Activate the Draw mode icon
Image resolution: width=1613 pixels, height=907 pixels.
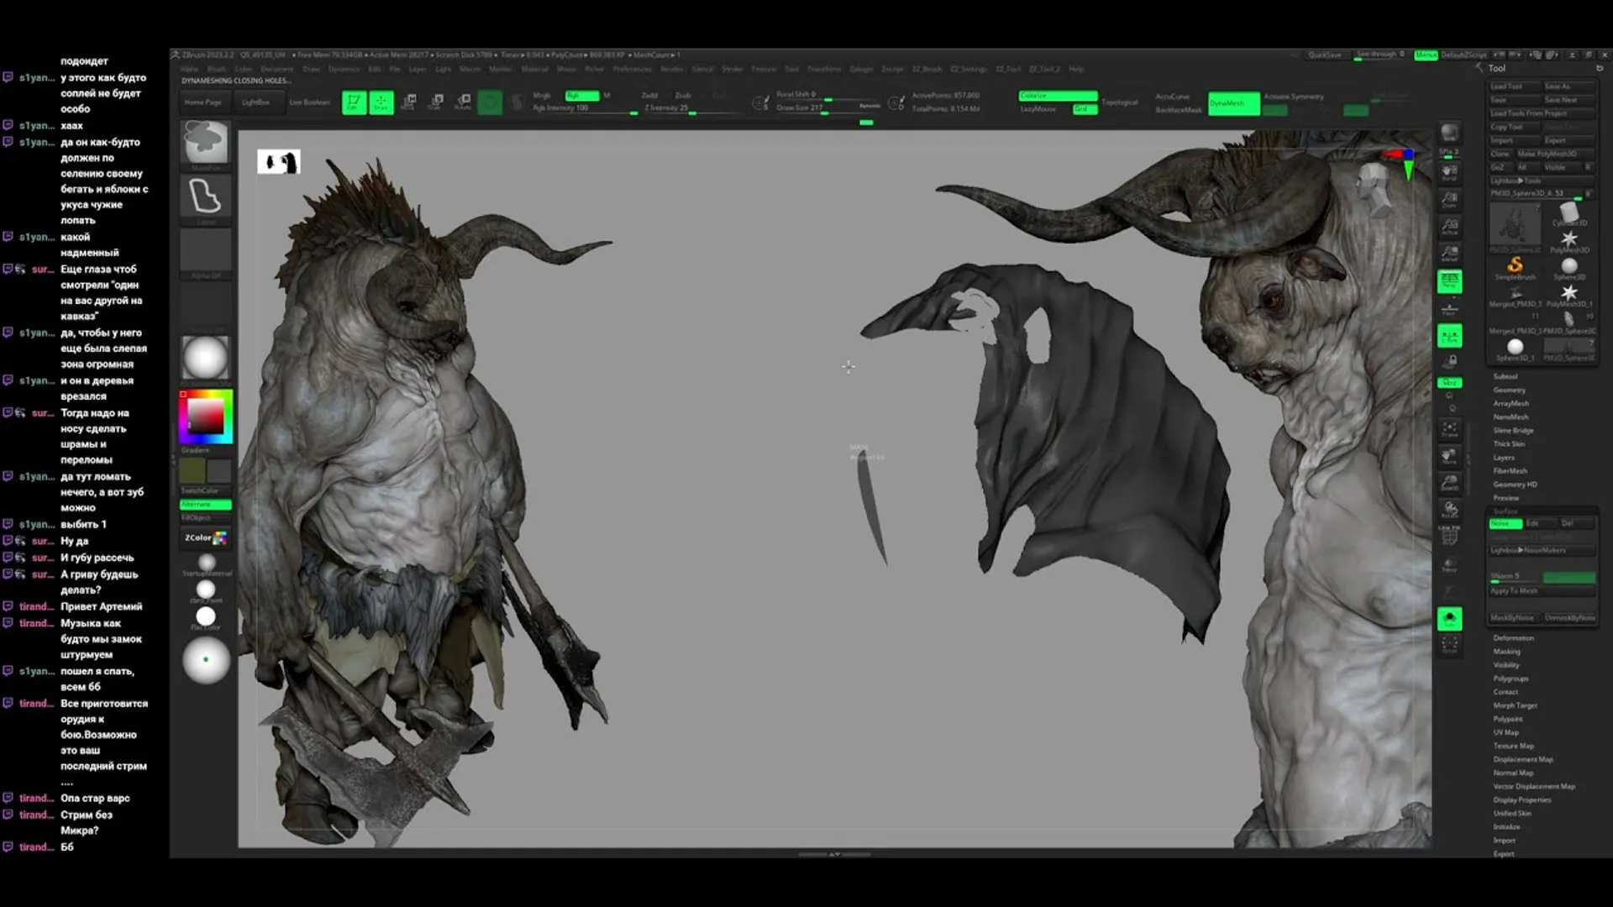point(381,103)
